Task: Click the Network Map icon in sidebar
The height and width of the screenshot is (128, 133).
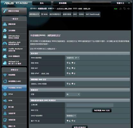Action: (5, 24)
